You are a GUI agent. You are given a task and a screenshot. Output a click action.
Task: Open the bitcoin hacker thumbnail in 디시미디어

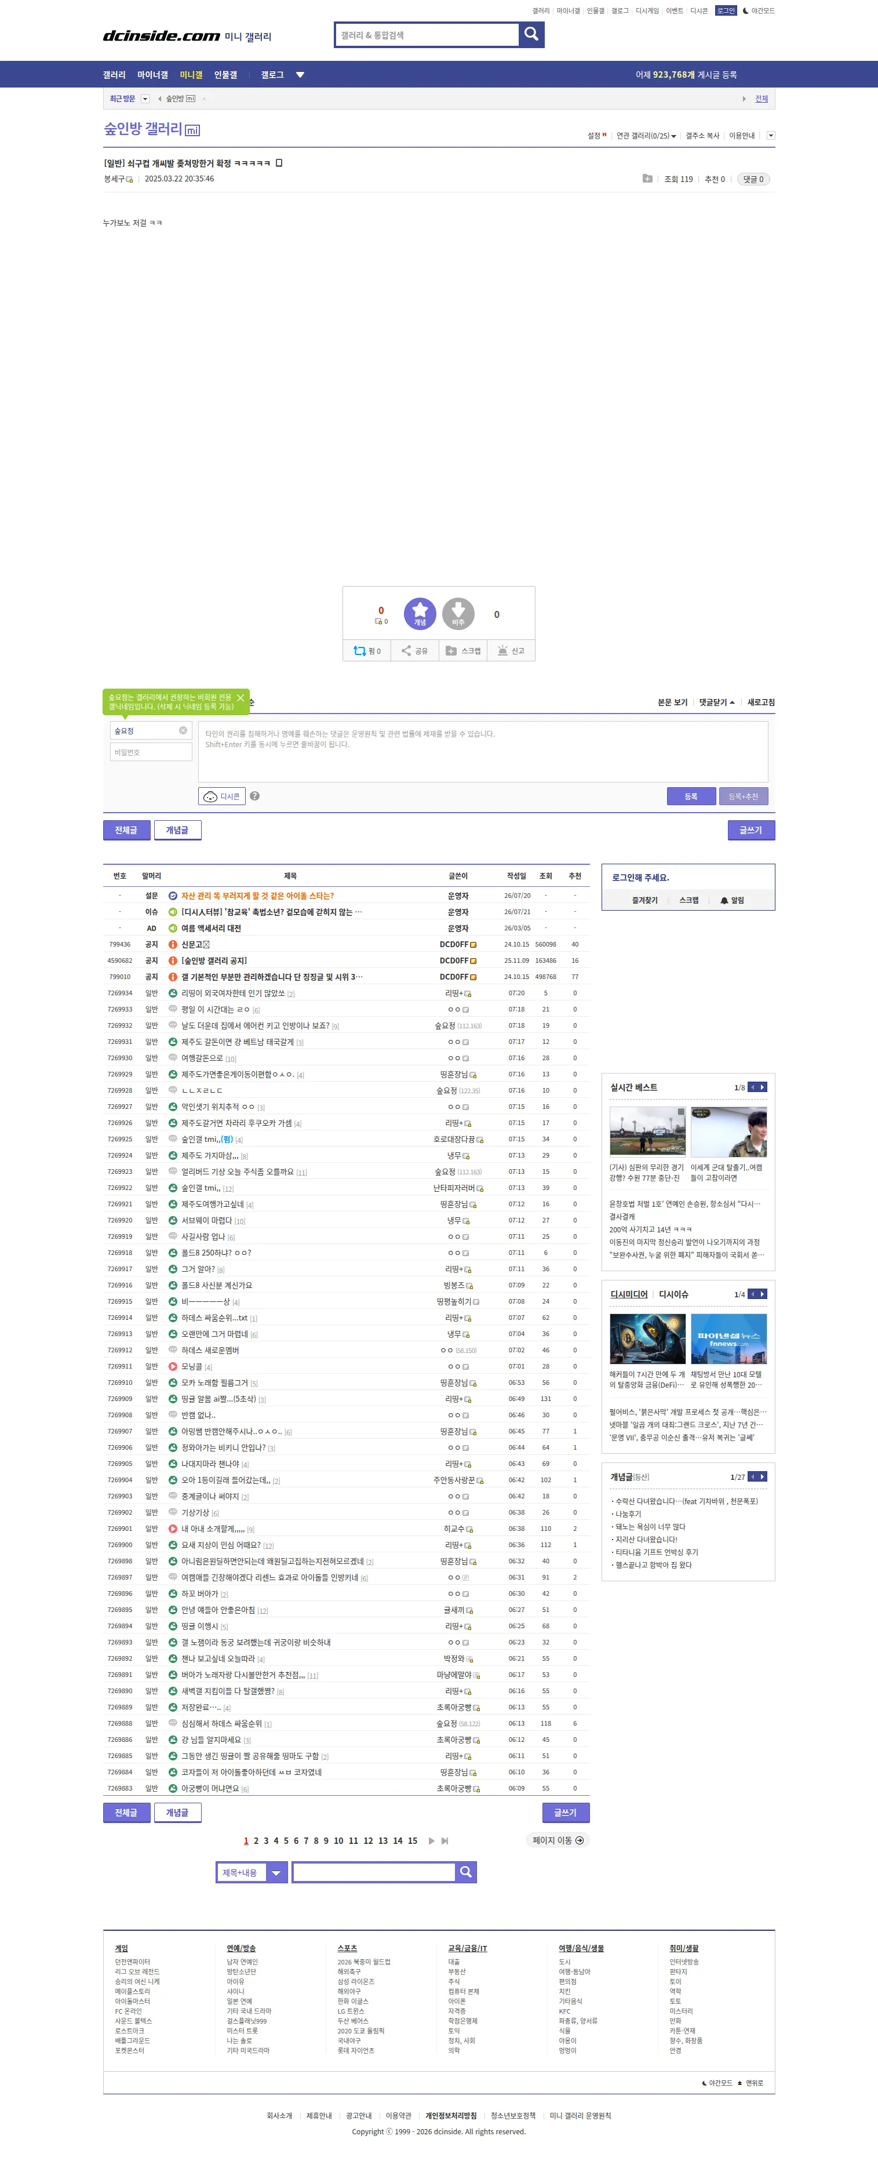(x=647, y=1338)
